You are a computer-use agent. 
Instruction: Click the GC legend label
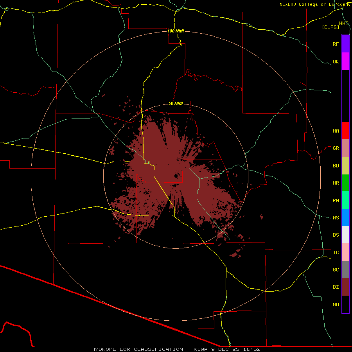[336, 270]
